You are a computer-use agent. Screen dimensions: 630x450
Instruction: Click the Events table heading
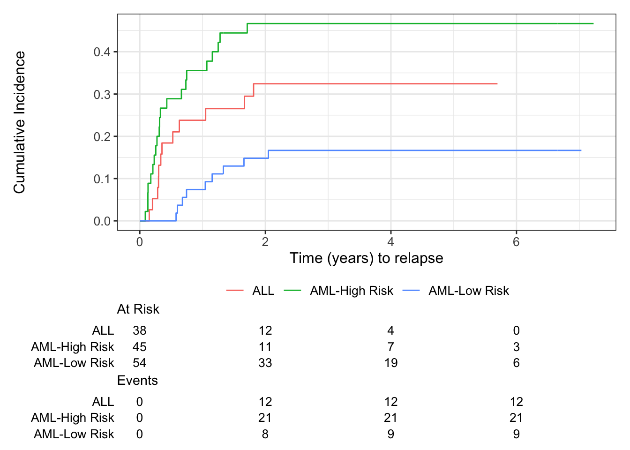coord(137,381)
